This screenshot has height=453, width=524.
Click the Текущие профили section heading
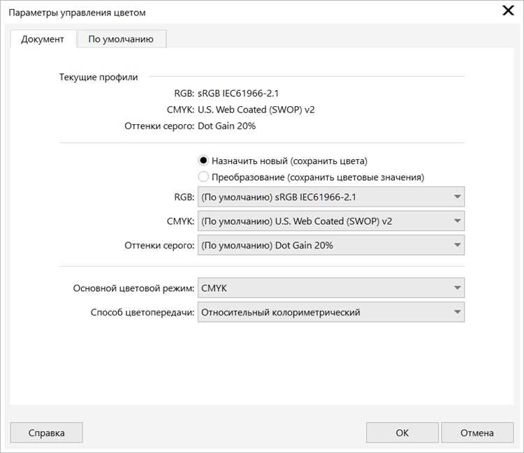(99, 77)
